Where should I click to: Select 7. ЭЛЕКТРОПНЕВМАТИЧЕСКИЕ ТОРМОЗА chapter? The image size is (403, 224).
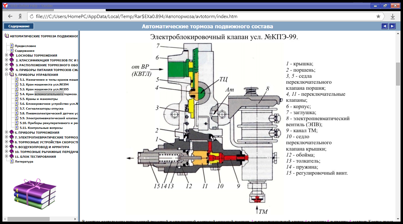(47, 137)
